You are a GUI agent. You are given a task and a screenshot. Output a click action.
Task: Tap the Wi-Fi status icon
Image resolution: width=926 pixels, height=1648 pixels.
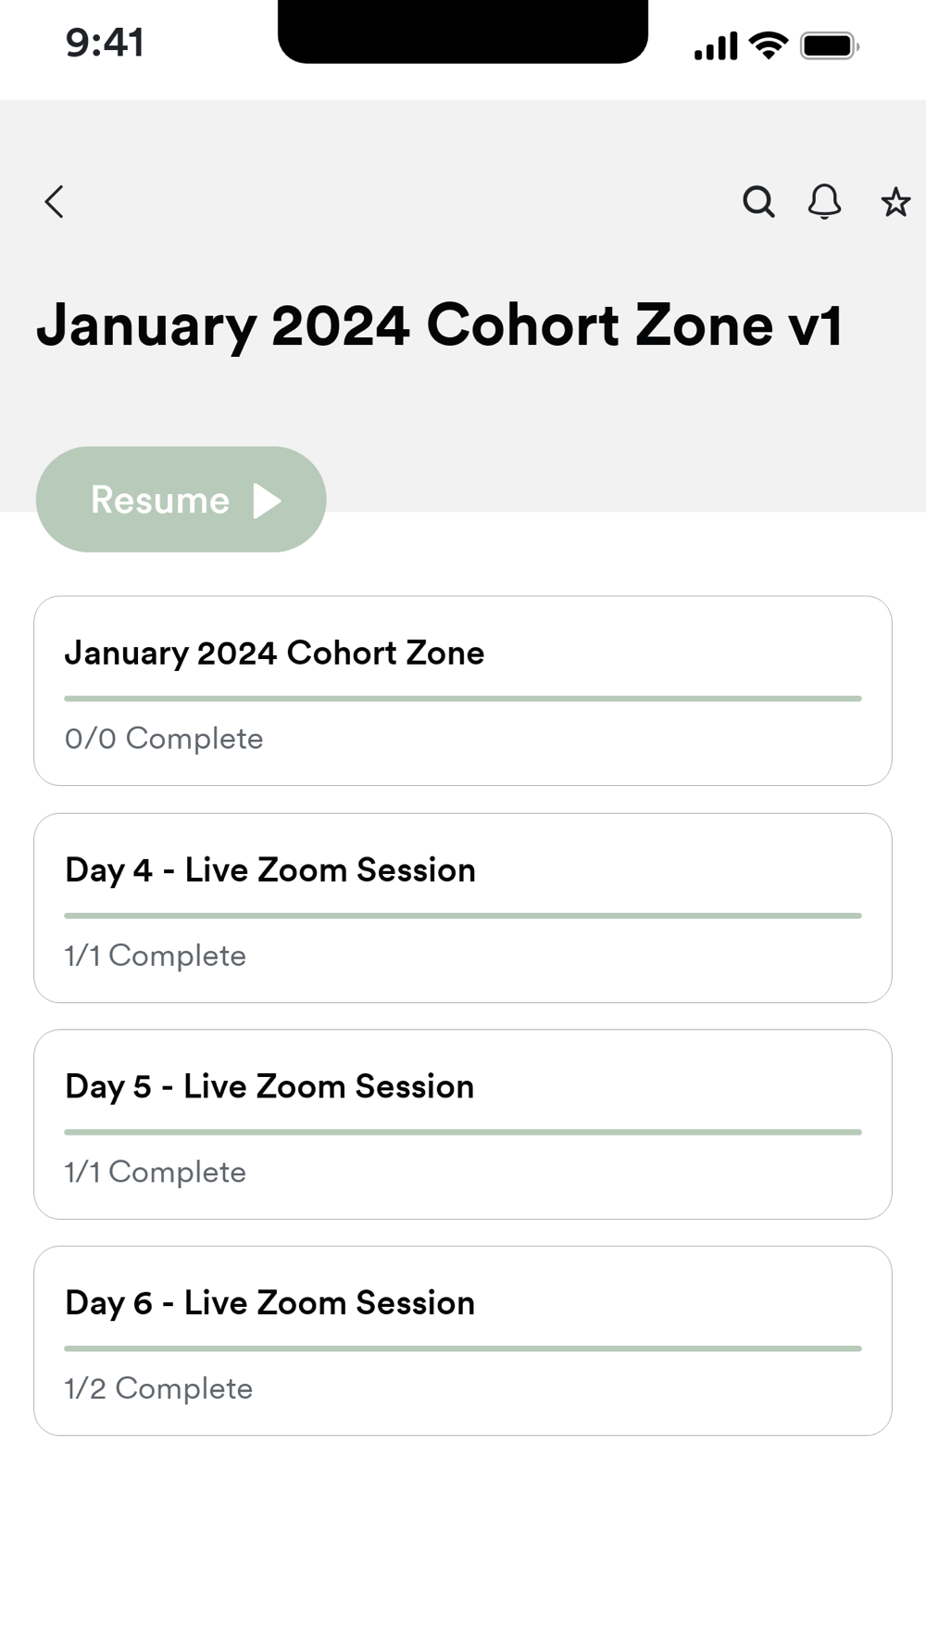[768, 45]
